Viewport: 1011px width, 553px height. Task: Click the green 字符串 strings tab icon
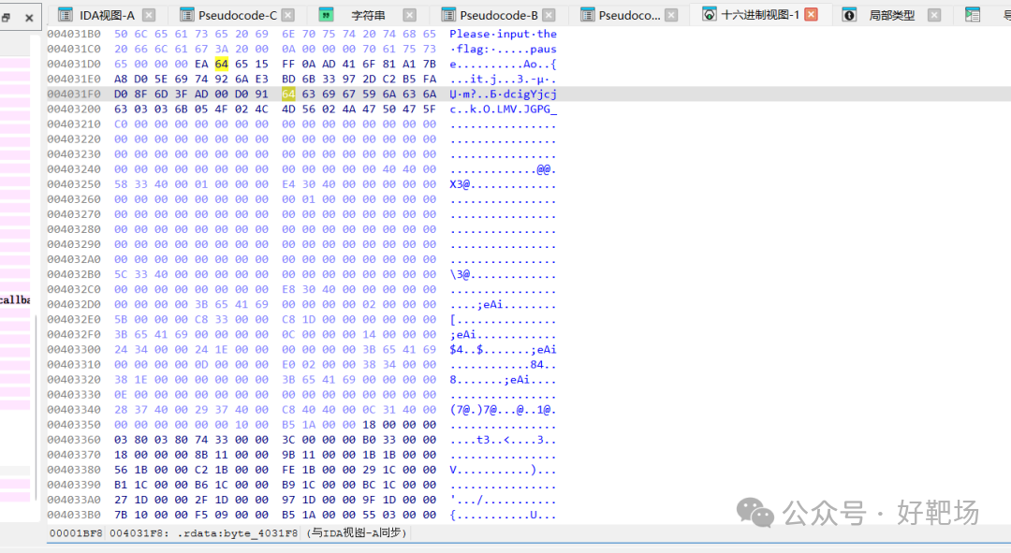click(327, 15)
